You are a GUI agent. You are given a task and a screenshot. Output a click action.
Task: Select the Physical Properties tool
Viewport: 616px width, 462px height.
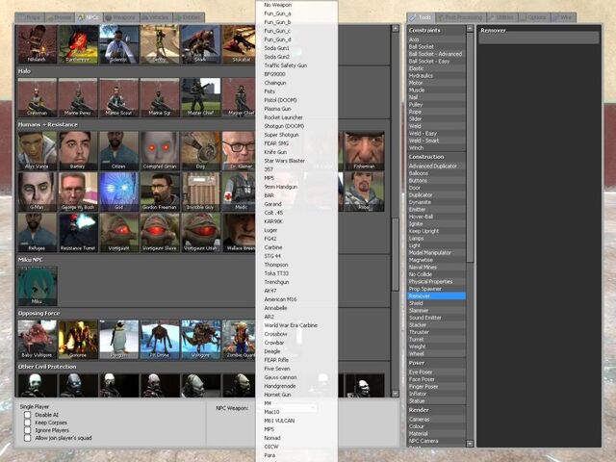click(x=437, y=281)
